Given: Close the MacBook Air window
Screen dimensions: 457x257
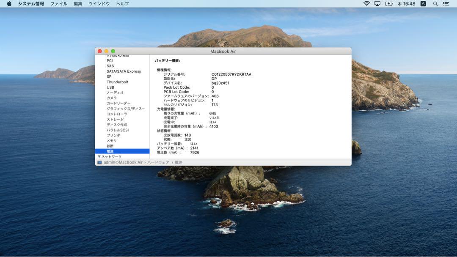Looking at the screenshot, I should pyautogui.click(x=100, y=51).
